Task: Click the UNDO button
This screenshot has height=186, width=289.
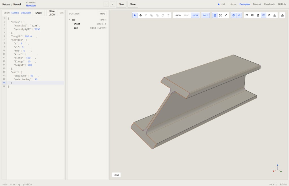Action: 178,15
